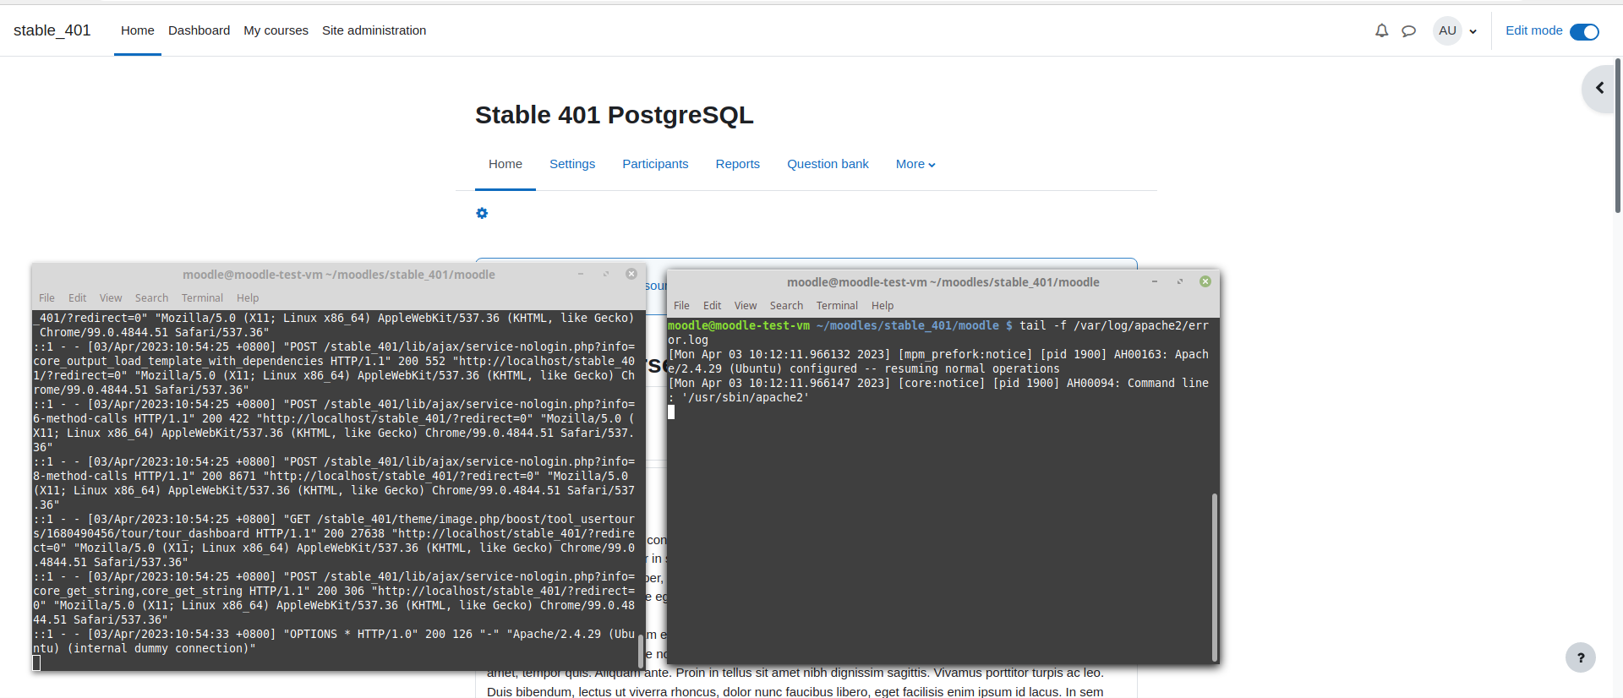Click the AU user avatar
This screenshot has height=698, width=1623.
(x=1447, y=30)
